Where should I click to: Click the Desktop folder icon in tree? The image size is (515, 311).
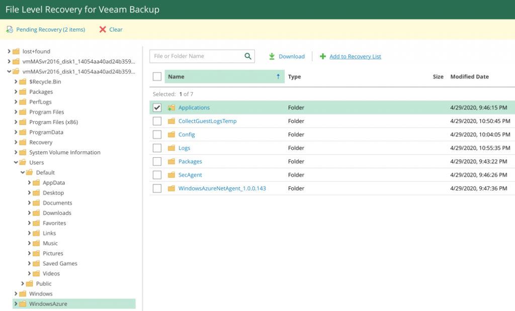[x=36, y=193]
